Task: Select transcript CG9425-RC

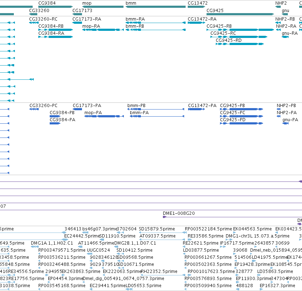Action: (239, 37)
